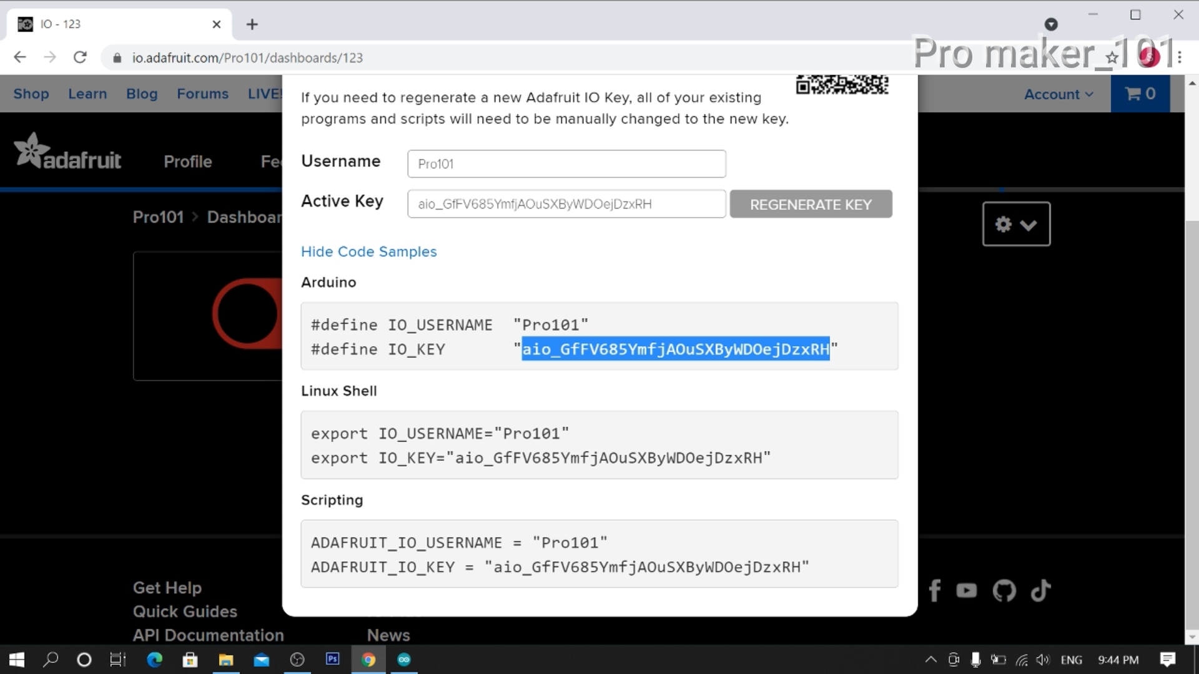Viewport: 1199px width, 674px height.
Task: Select the IO_KEY input field
Action: click(x=566, y=202)
